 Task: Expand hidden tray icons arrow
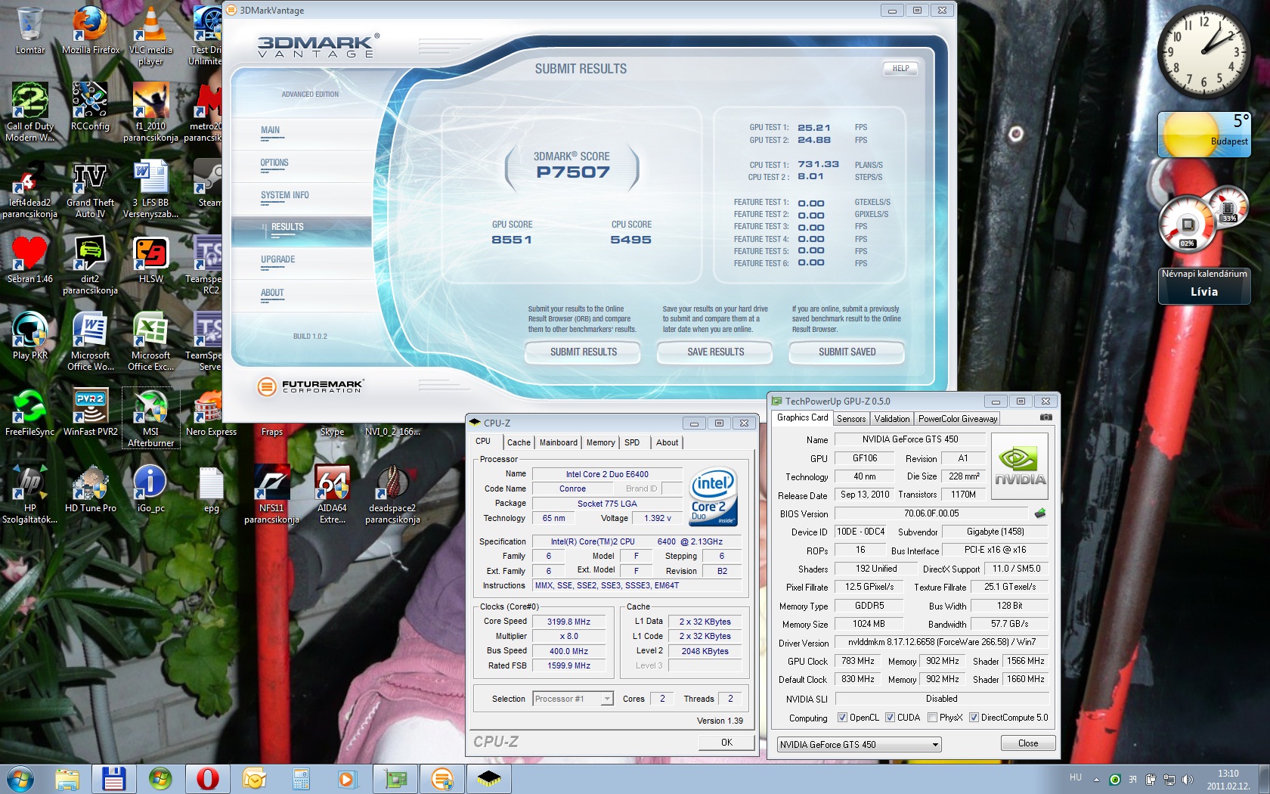point(1095,780)
